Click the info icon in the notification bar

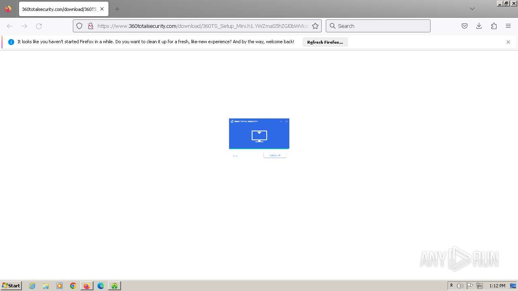coord(11,42)
